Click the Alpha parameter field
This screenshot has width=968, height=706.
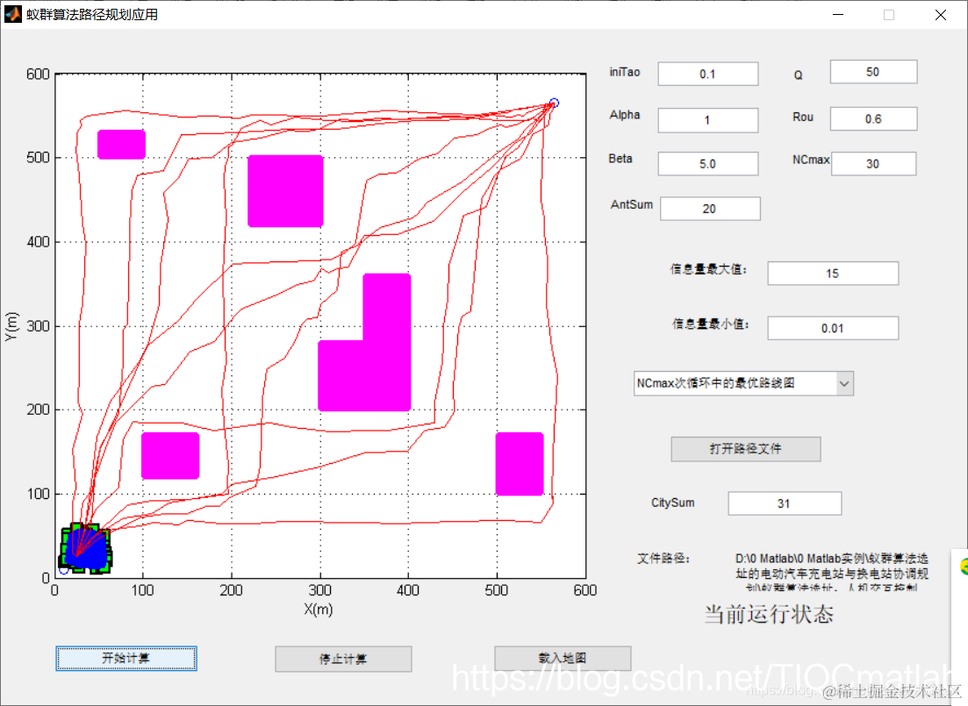click(707, 119)
